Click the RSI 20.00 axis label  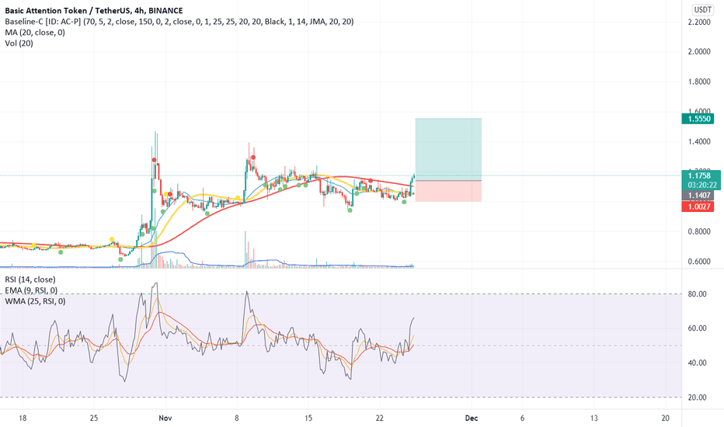(698, 397)
